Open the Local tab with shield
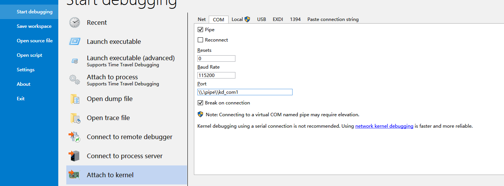Image resolution: width=504 pixels, height=186 pixels. [240, 19]
